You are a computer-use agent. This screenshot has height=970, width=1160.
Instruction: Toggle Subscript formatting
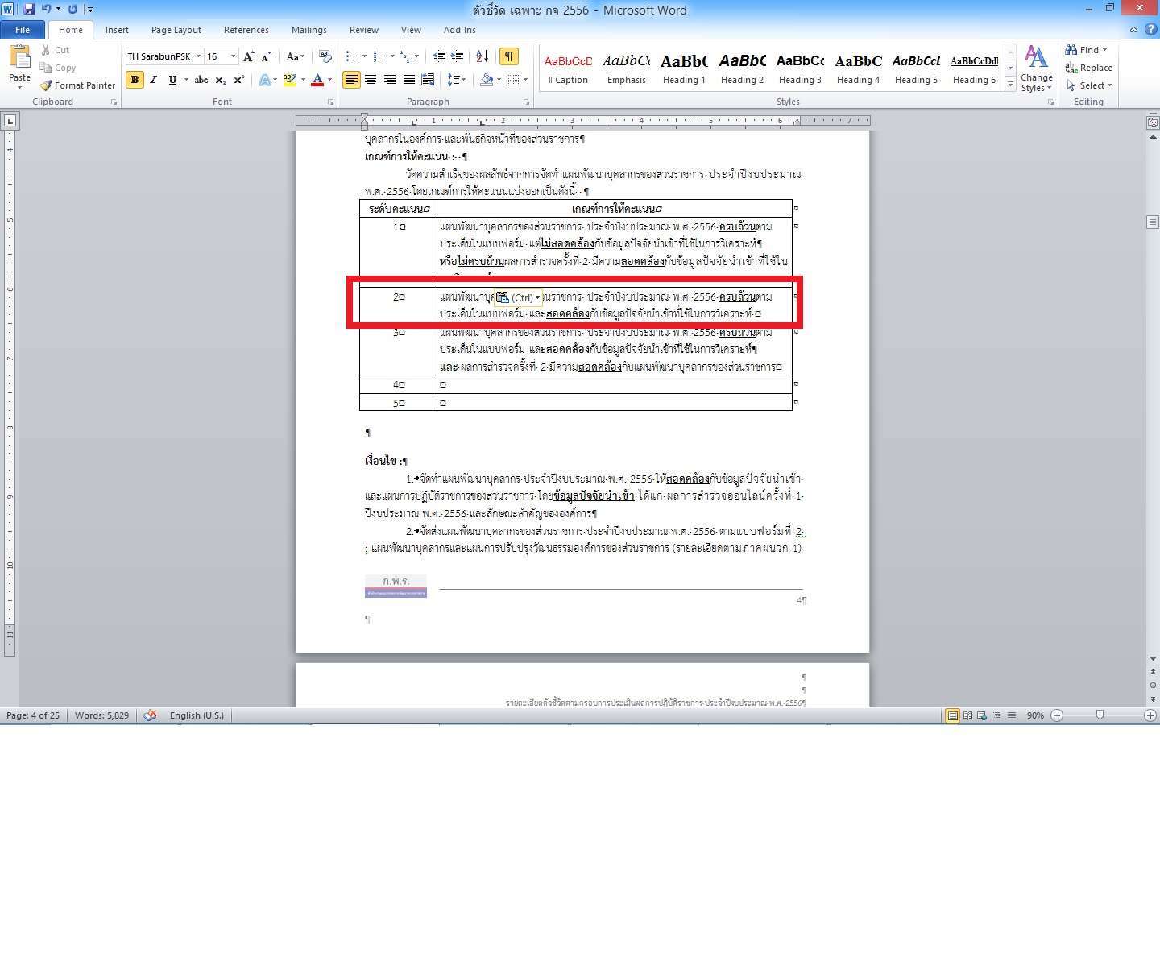click(221, 80)
